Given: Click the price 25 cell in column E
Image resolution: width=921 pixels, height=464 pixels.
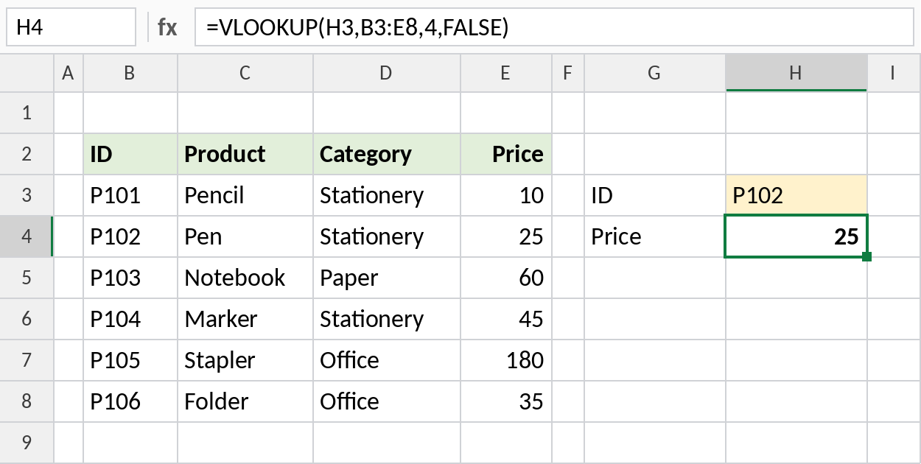Looking at the screenshot, I should [x=506, y=236].
